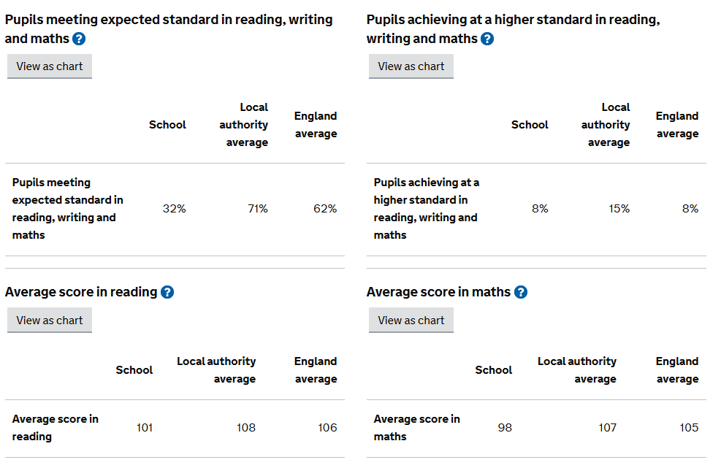Screen dimensions: 721x468
Task: Select the England average maths score 105
Action: (x=689, y=428)
